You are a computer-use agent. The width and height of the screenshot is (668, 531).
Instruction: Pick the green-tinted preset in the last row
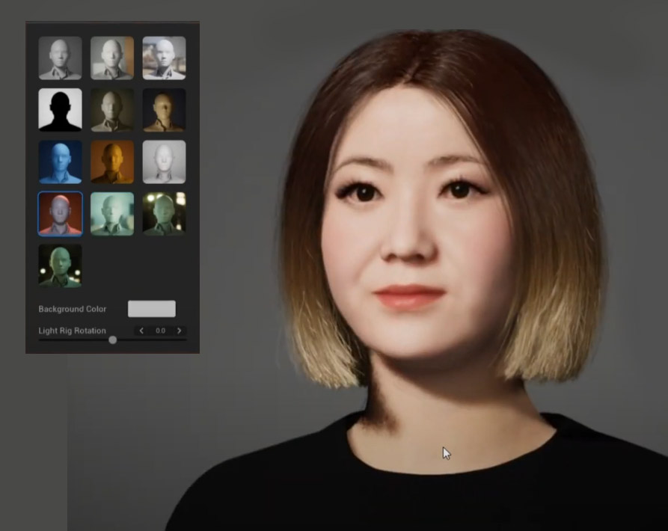(x=60, y=265)
